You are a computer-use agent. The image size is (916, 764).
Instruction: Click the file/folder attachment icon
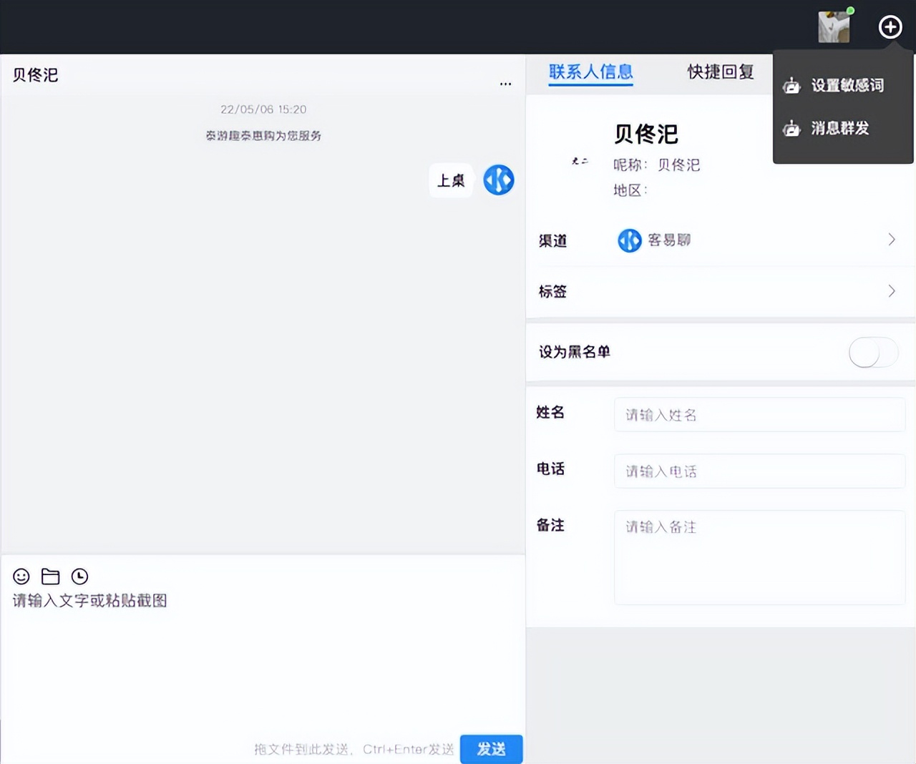50,577
